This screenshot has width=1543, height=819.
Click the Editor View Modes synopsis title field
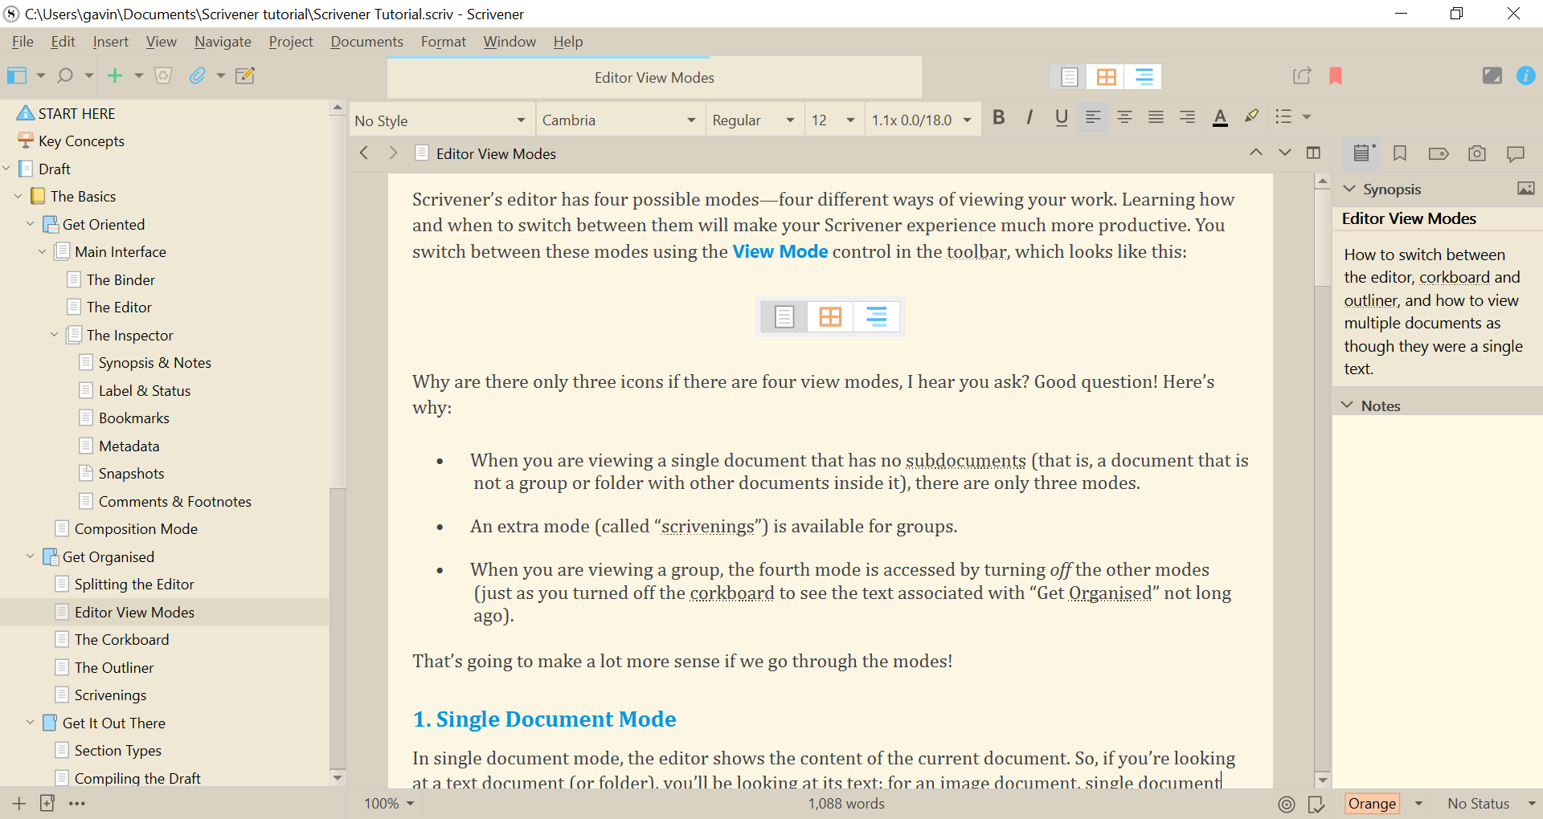[x=1437, y=218]
